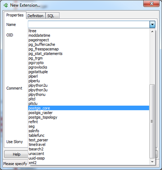Select ltree from the extension list

(89, 31)
